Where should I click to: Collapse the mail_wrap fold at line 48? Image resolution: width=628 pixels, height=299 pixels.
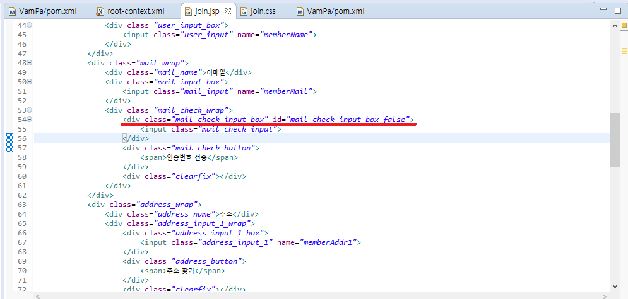click(30, 63)
